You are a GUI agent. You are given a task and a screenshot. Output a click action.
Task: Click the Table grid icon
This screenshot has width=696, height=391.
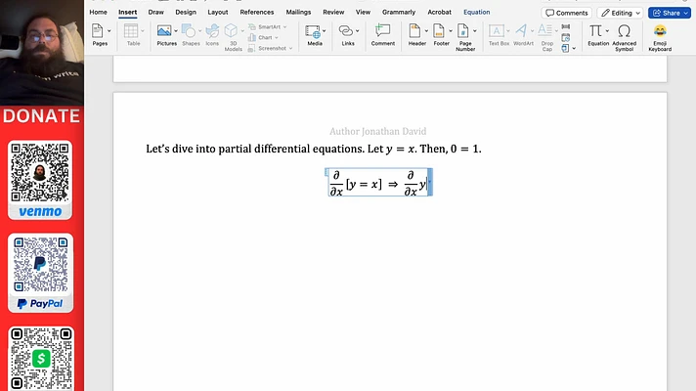[x=131, y=31]
